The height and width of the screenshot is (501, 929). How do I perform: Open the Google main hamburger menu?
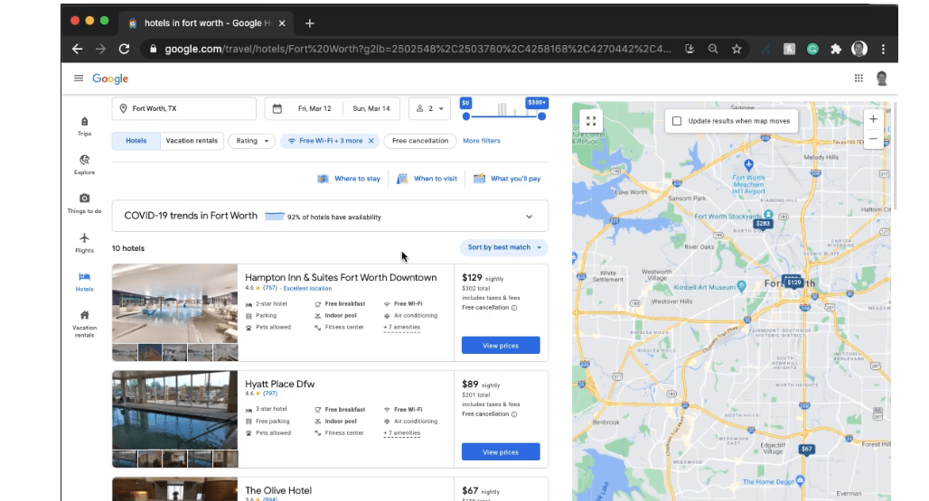(79, 78)
